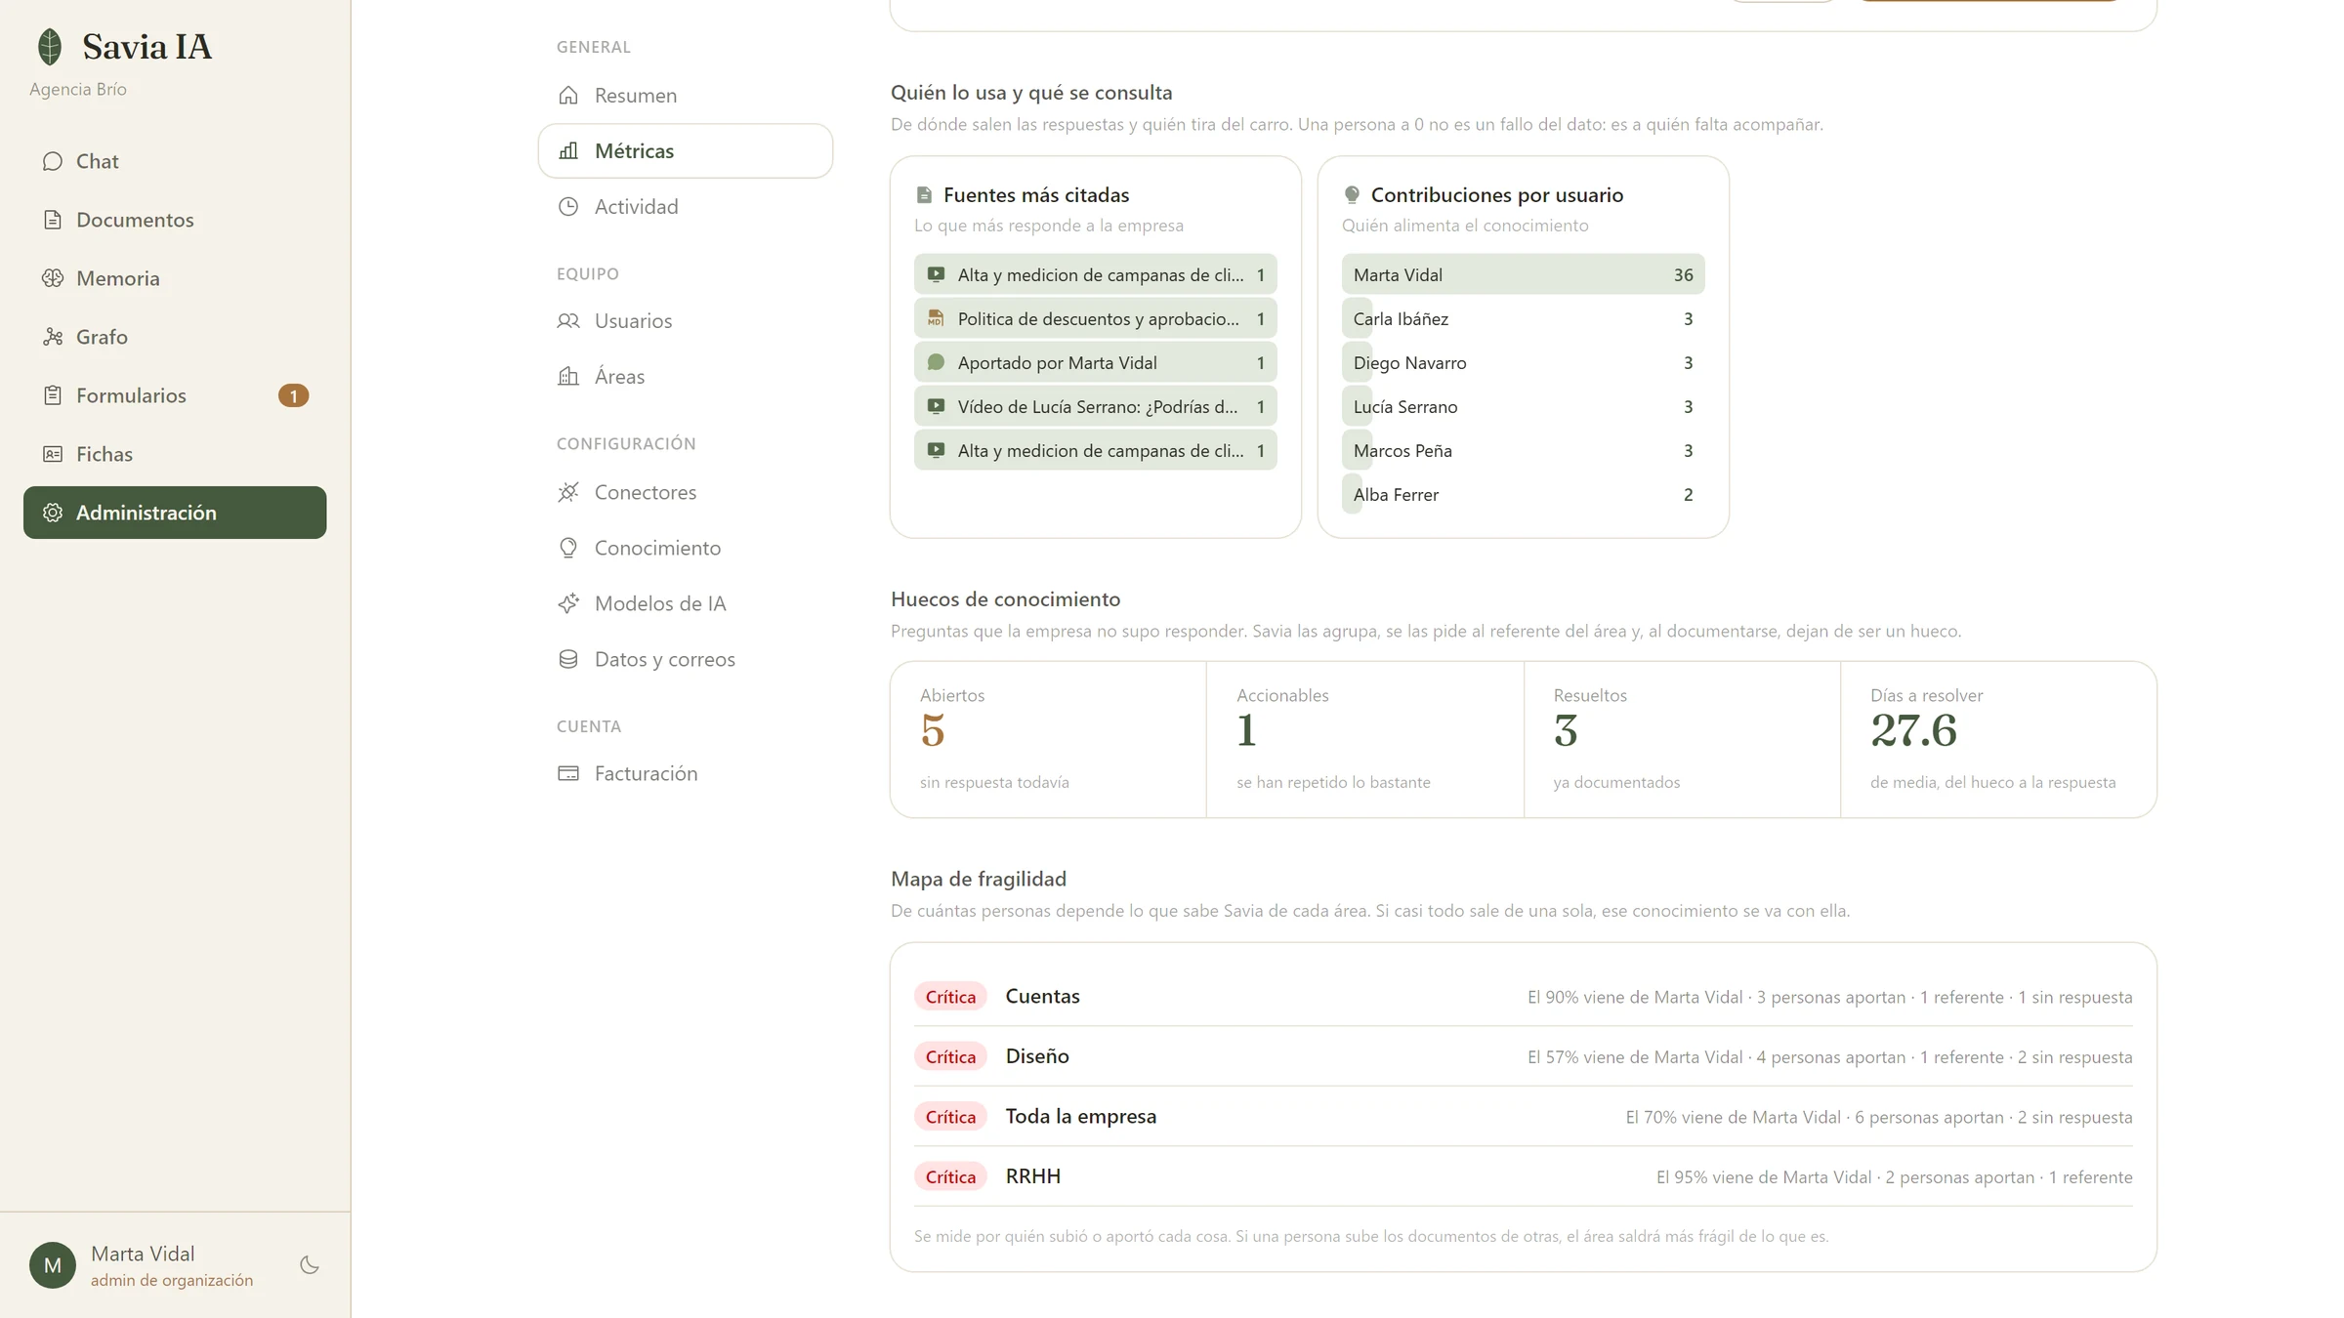Image resolution: width=2344 pixels, height=1318 pixels.
Task: Open Modelos de IA sparkle icon
Action: click(x=568, y=603)
